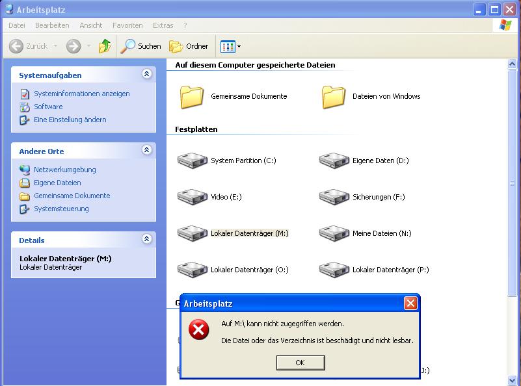Click the Software link
Image resolution: width=521 pixels, height=386 pixels.
pos(48,107)
